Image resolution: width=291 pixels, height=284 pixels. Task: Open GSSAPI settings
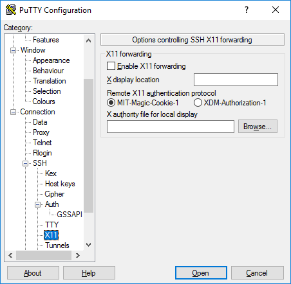pos(70,215)
